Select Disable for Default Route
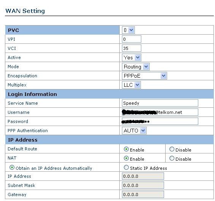215x201 pixels. (172, 149)
